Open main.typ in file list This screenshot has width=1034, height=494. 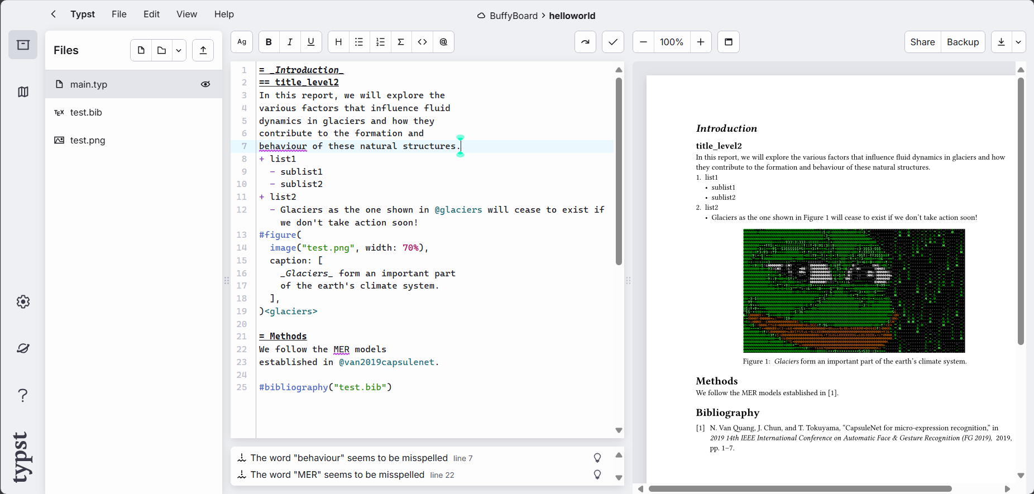[x=133, y=84]
